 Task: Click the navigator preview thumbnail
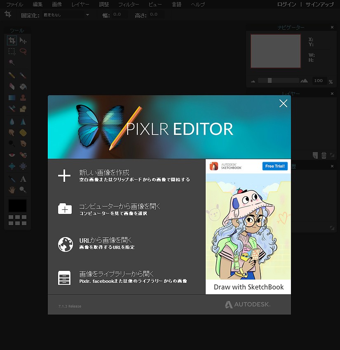tap(276, 51)
